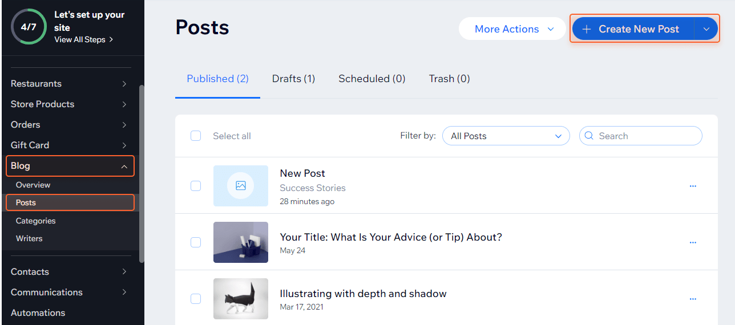Check the box for Your Title post

tap(196, 242)
